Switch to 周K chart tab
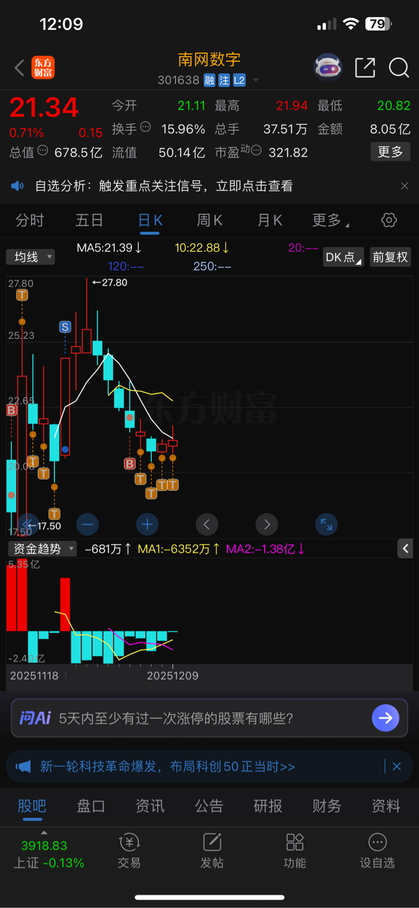The width and height of the screenshot is (419, 908). pyautogui.click(x=209, y=221)
